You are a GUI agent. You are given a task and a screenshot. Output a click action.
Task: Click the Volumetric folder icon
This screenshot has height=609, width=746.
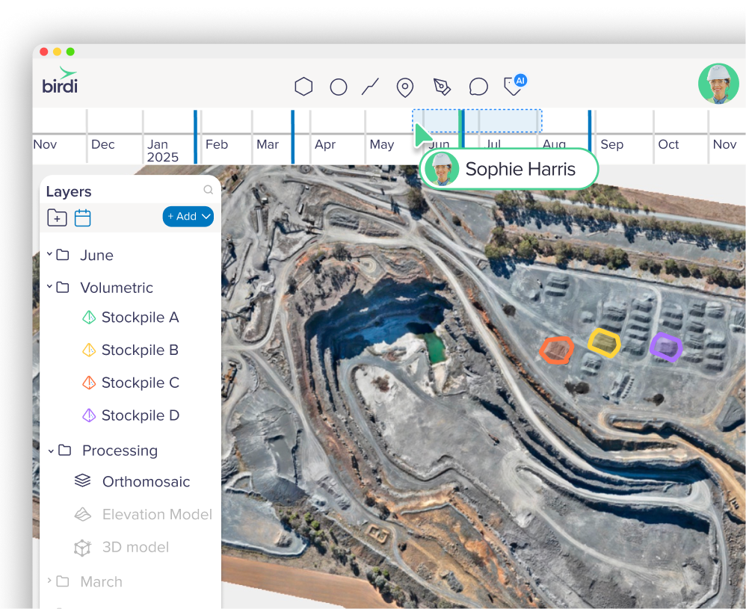click(63, 288)
